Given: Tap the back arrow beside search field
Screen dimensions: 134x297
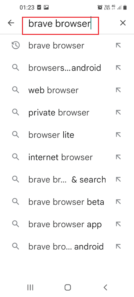Looking at the screenshot, I should (11, 23).
